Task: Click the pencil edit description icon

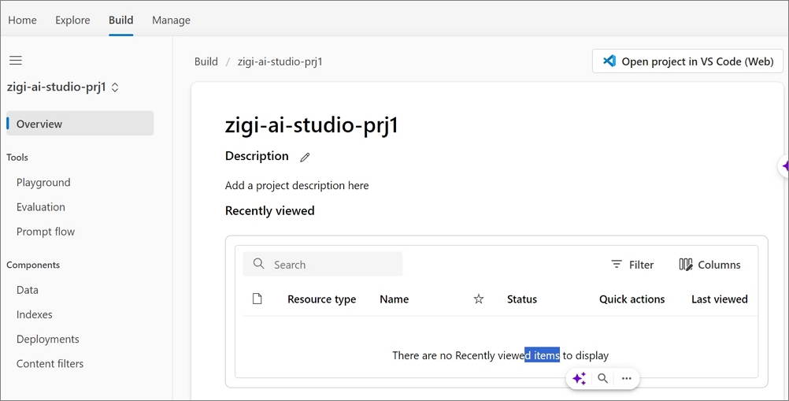Action: pyautogui.click(x=305, y=157)
